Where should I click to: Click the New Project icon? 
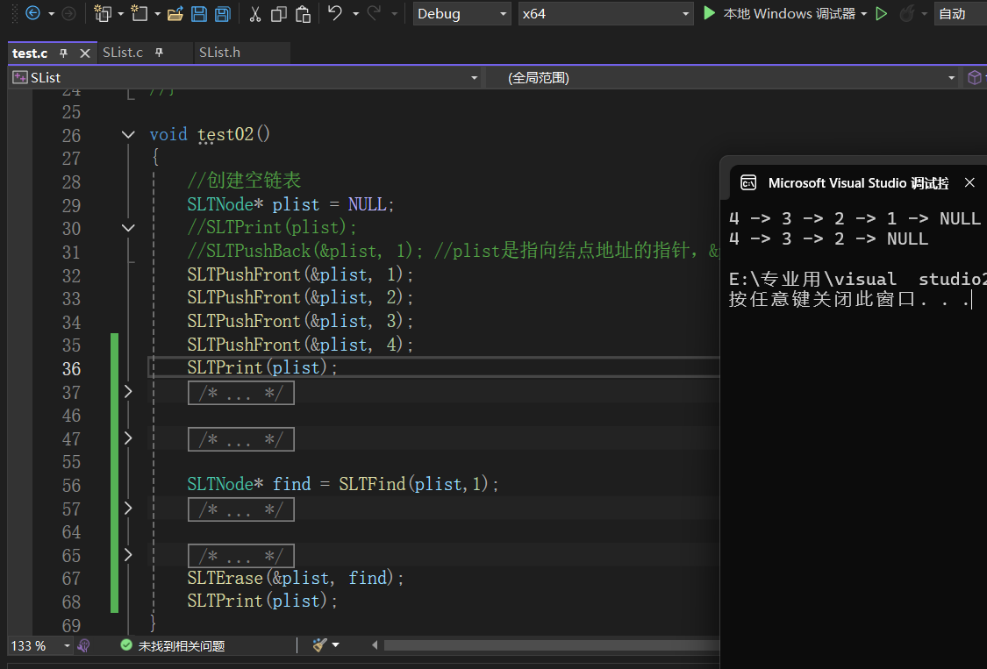[x=103, y=13]
